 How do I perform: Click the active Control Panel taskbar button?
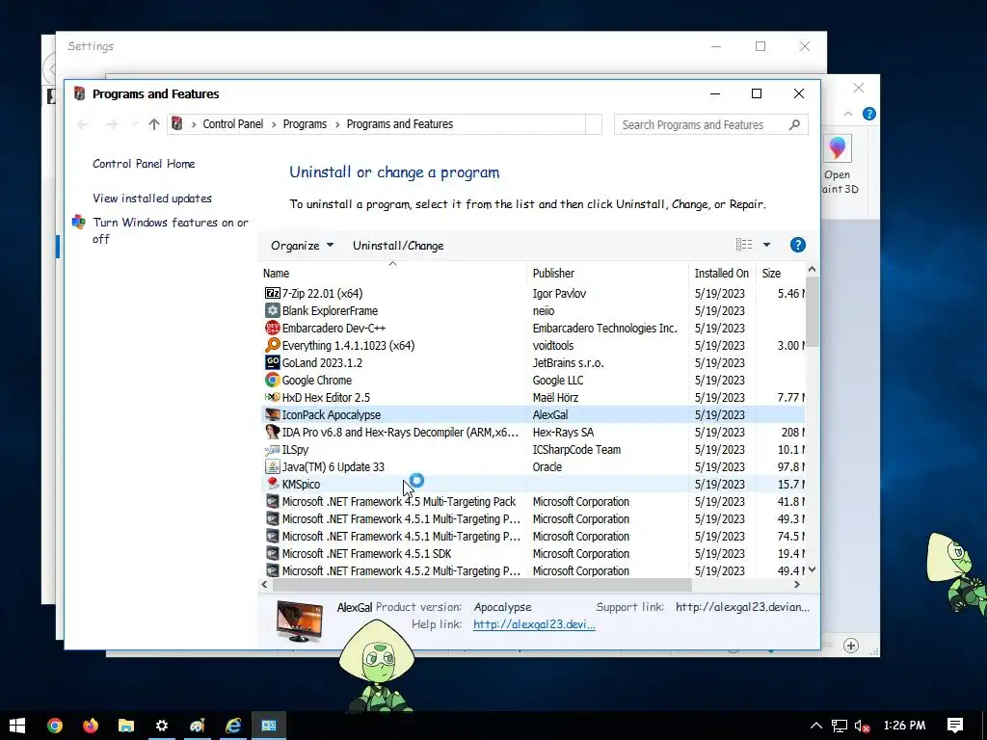(269, 726)
